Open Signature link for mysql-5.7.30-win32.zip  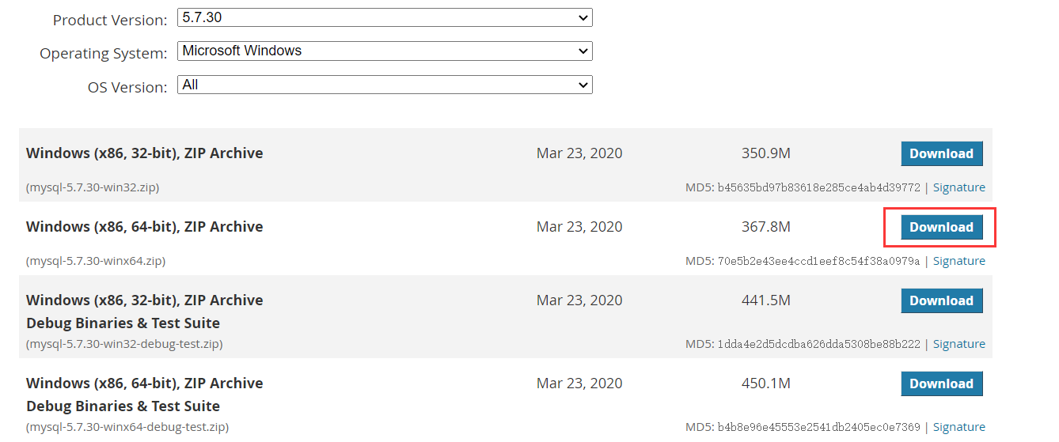(x=958, y=187)
